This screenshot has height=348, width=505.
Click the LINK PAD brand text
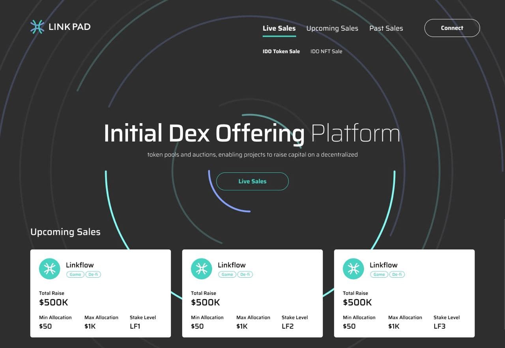coord(69,27)
